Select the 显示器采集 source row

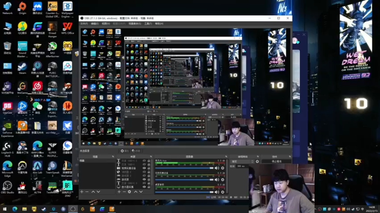(134, 187)
